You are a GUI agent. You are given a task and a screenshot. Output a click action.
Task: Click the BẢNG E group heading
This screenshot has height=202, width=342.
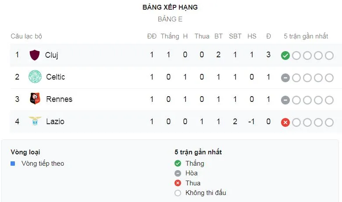pos(170,19)
